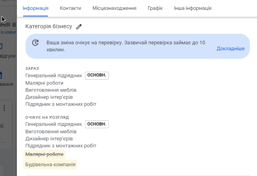Select the Графік tab

(x=155, y=8)
